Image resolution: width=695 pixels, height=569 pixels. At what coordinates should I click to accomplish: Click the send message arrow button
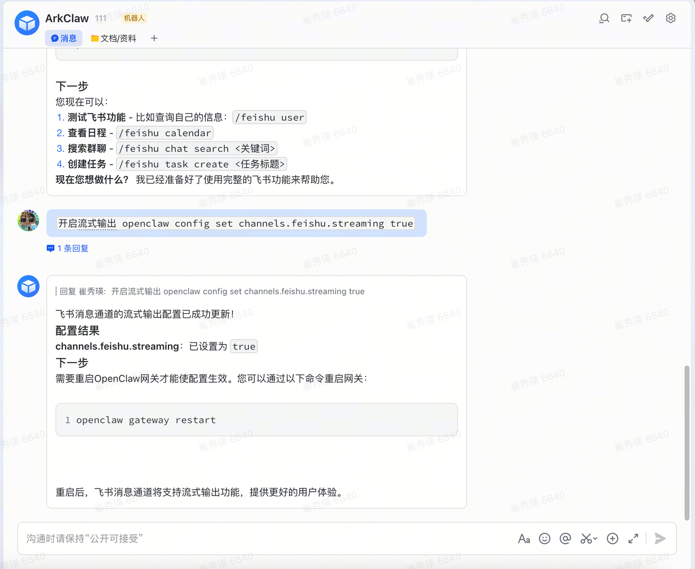pyautogui.click(x=660, y=539)
